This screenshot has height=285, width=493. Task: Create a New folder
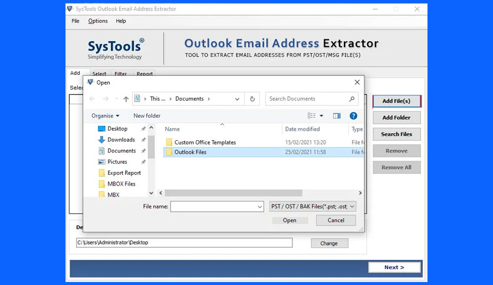click(x=147, y=116)
